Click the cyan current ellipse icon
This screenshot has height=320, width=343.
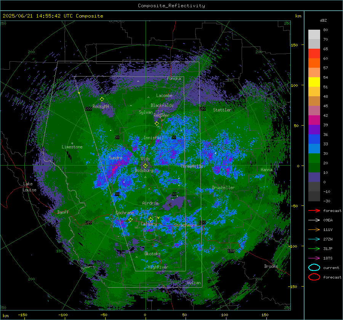pos(314,267)
